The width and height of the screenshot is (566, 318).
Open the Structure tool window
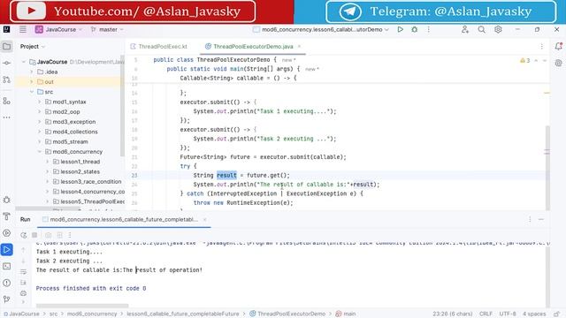pyautogui.click(x=6, y=101)
